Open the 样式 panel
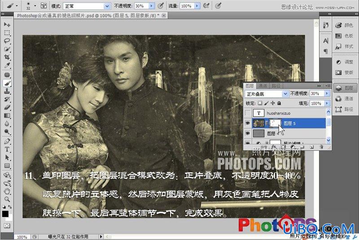 (x=345, y=47)
